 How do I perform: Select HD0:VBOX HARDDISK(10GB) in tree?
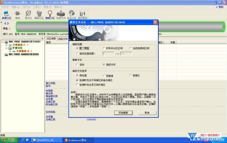24,42
